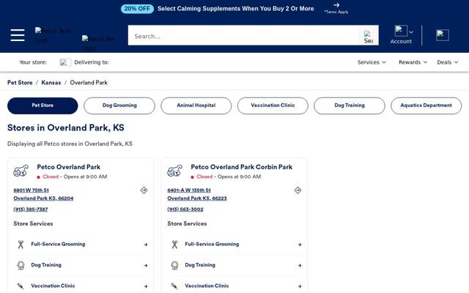The height and width of the screenshot is (293, 469).
Task: Click scissors icon in Corbin Park store services
Action: (174, 244)
